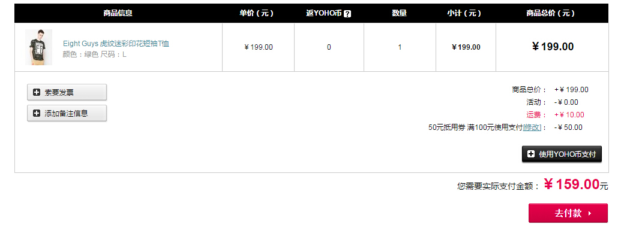Expand the 使用YOHO币支付 payment option
The image size is (630, 234).
coord(562,154)
